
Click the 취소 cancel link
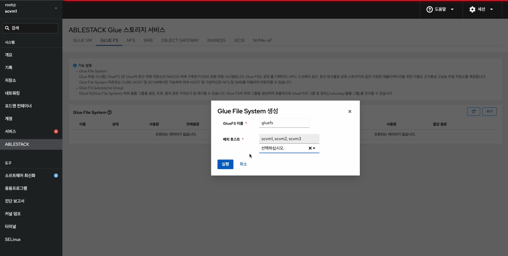point(243,164)
